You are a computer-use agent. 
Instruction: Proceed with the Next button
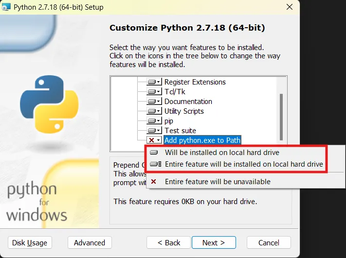point(214,242)
